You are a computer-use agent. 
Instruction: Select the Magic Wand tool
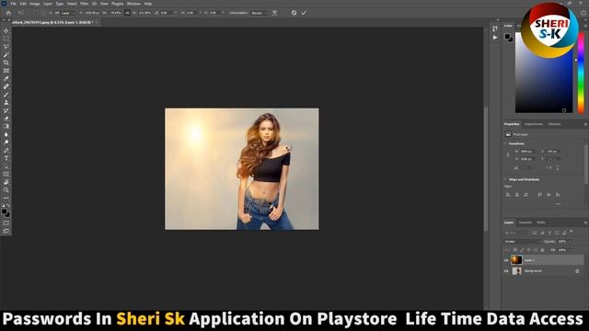tap(6, 55)
